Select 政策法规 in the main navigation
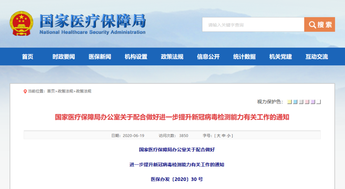345x189 pixels. (172, 57)
